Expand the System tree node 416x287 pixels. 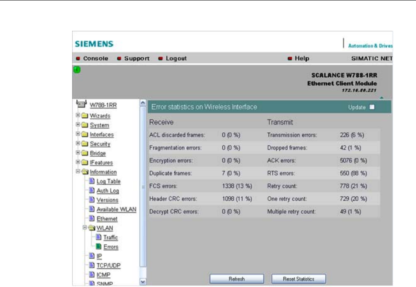pos(78,124)
